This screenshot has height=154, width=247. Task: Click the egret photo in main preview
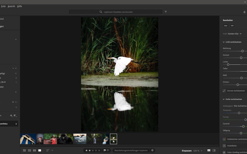[x=120, y=74]
